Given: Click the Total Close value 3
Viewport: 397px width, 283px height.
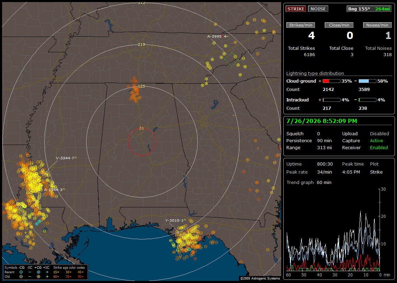Looking at the screenshot, I should [352, 55].
